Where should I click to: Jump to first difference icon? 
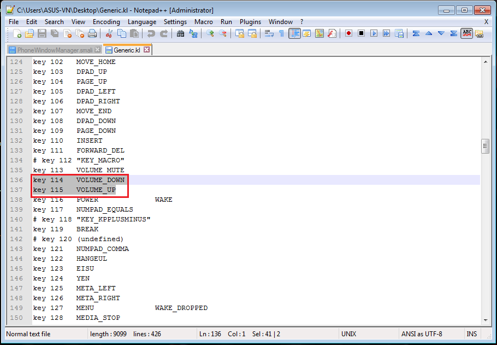pos(416,33)
